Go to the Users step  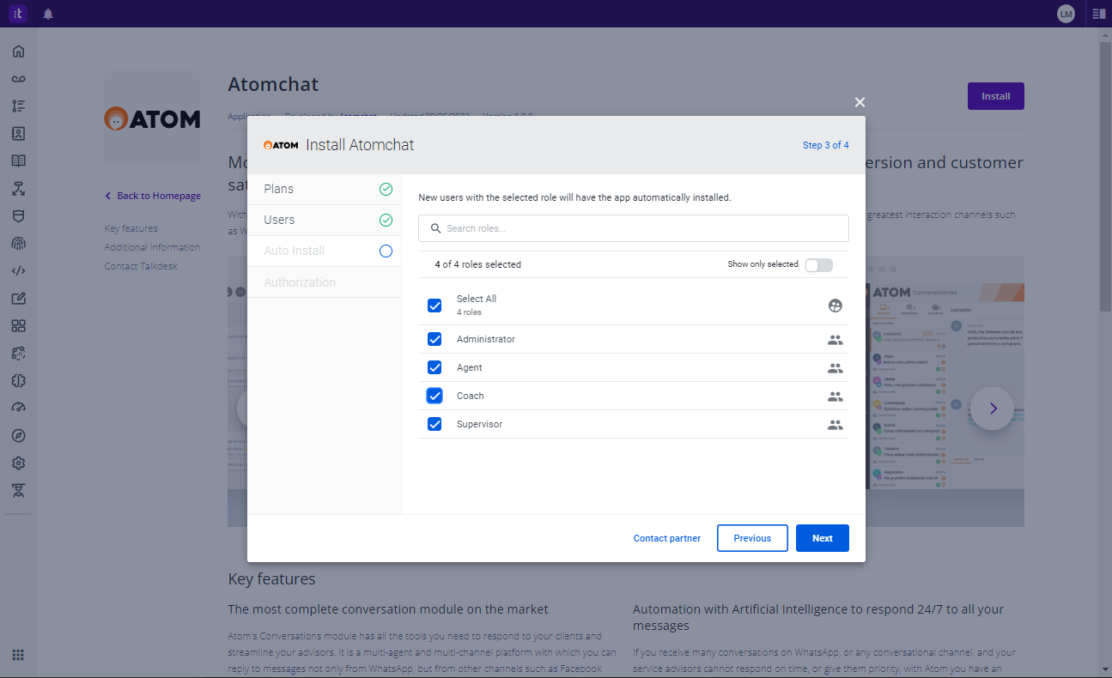[x=324, y=220]
